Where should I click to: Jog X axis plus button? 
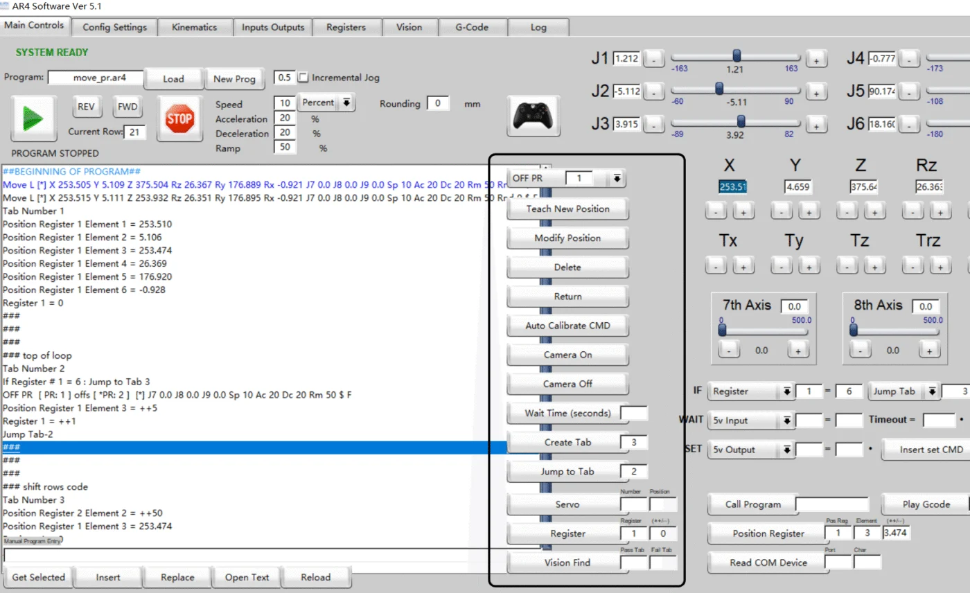tap(743, 210)
